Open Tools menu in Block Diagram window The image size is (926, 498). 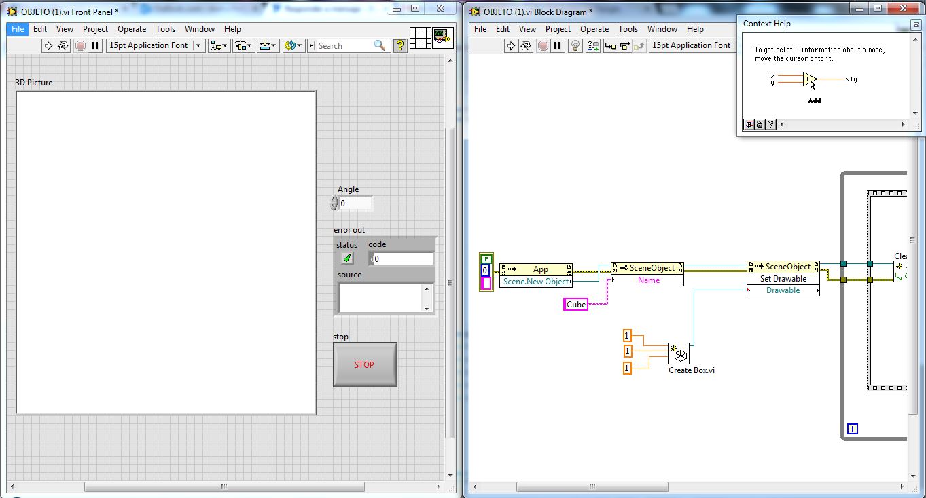[628, 29]
